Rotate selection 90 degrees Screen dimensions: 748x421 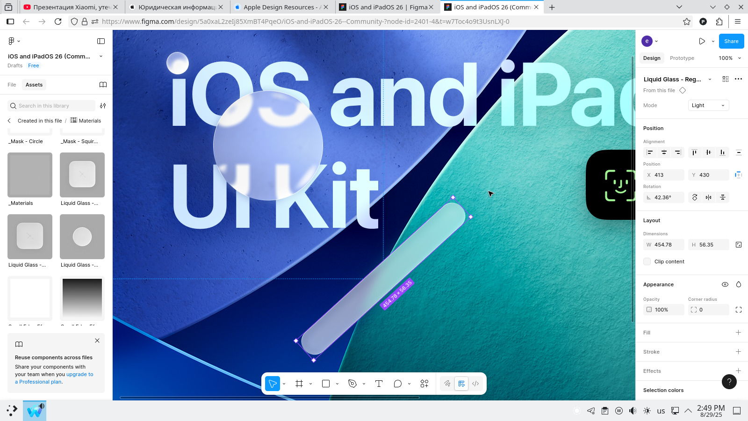695,197
